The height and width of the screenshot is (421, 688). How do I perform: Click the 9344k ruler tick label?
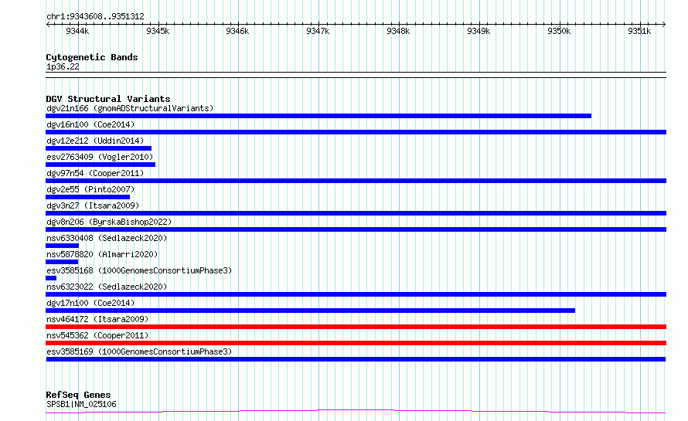pyautogui.click(x=77, y=31)
